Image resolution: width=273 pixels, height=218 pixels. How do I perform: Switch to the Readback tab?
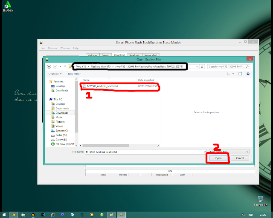click(135, 55)
